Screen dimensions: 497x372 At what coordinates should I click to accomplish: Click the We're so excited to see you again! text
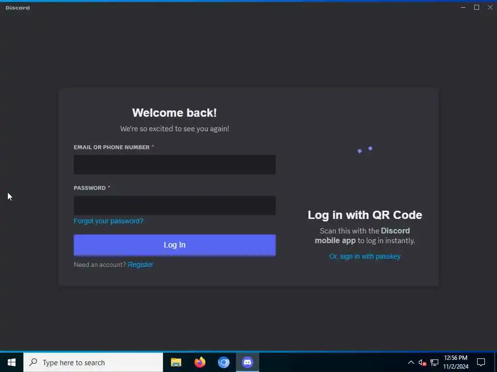175,129
